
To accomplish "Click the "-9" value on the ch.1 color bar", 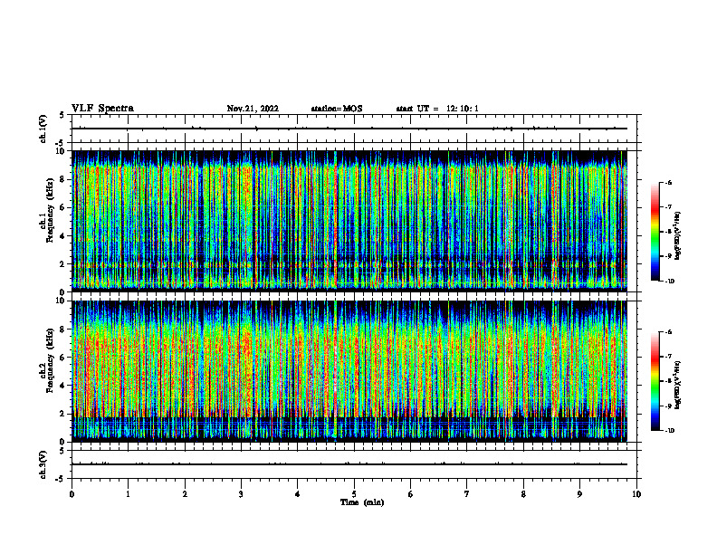I will click(668, 256).
